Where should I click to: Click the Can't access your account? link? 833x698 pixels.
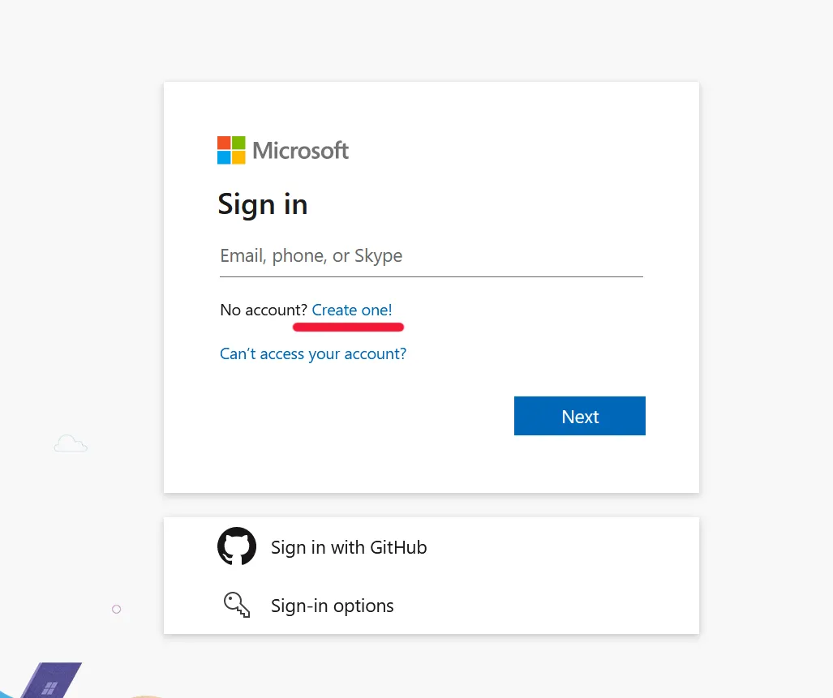pyautogui.click(x=313, y=353)
